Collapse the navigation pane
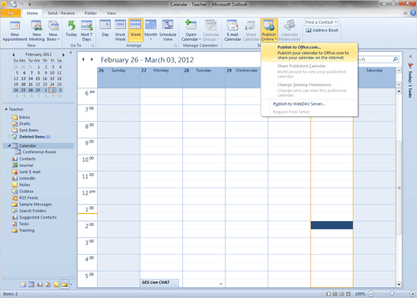The height and width of the screenshot is (298, 417). [x=71, y=53]
